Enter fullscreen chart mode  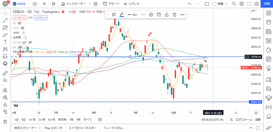[x=249, y=4]
